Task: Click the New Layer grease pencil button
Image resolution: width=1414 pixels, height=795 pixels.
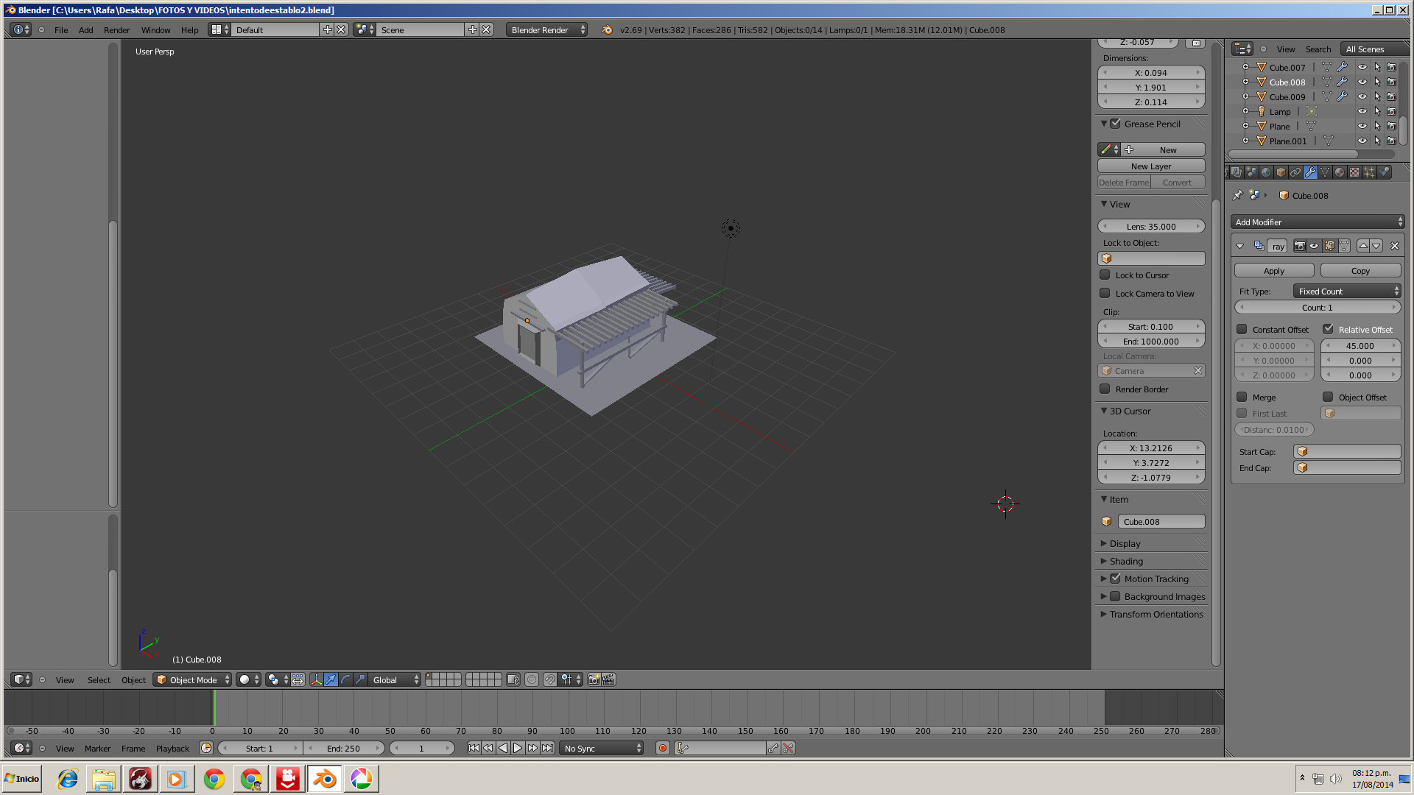Action: coord(1150,166)
